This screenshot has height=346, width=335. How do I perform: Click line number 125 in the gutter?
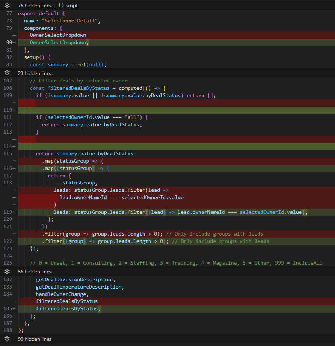[8, 263]
